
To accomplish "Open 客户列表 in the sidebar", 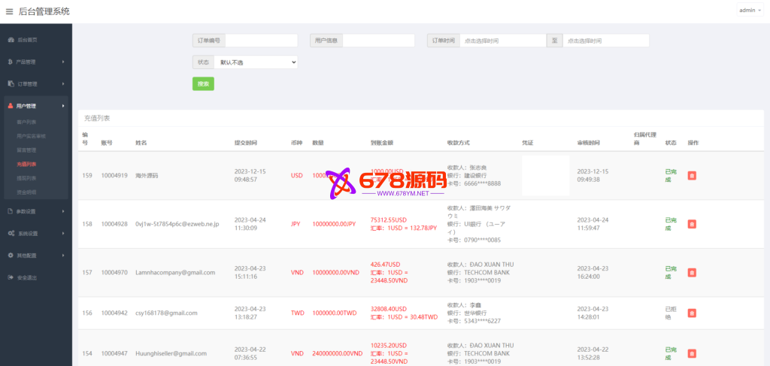I will point(26,122).
